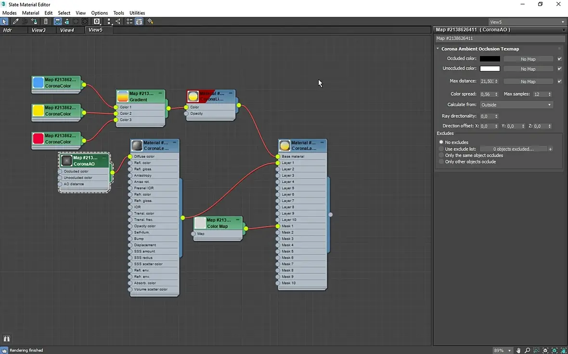Open the 'Calculate from' Outside dropdown

click(x=516, y=105)
